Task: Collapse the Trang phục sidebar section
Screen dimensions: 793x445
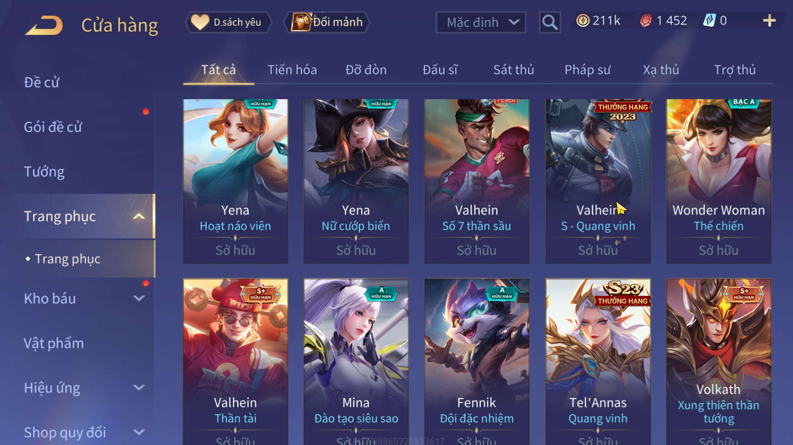Action: point(139,216)
